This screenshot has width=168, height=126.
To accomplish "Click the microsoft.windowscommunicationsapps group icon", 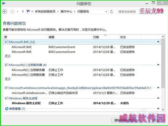I will click(6, 88).
